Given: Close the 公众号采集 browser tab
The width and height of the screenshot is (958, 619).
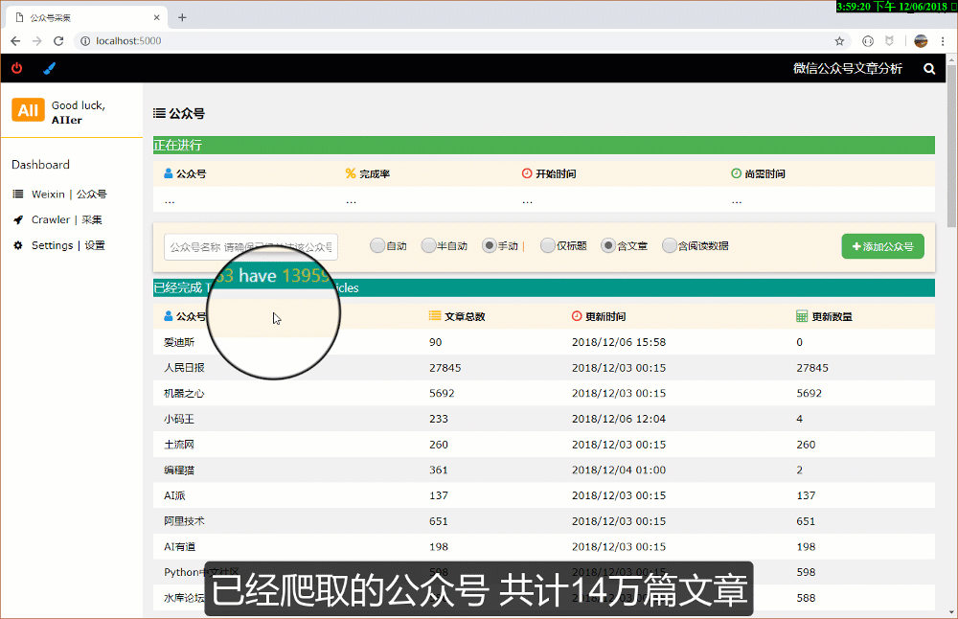Looking at the screenshot, I should 156,17.
